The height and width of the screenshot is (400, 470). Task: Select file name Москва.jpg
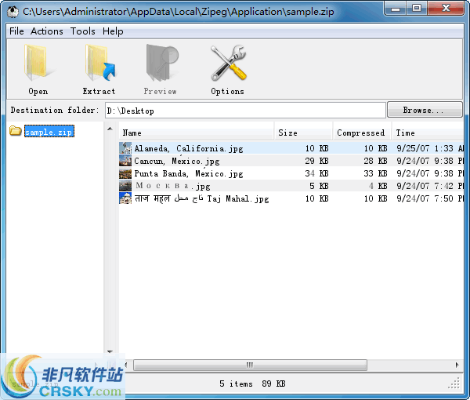click(173, 186)
